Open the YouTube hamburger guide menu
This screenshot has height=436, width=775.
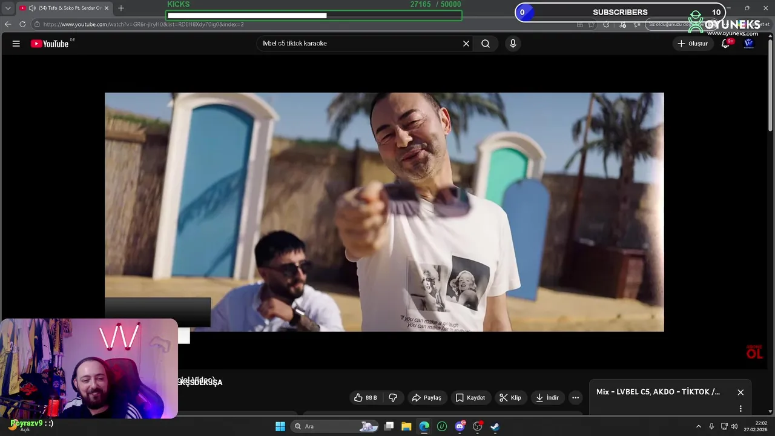[x=16, y=44]
